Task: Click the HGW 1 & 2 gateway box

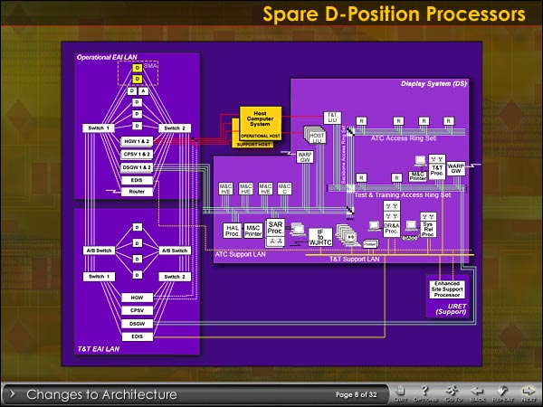Action: (137, 141)
